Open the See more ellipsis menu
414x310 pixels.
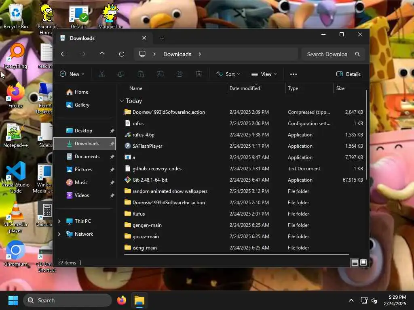(294, 74)
